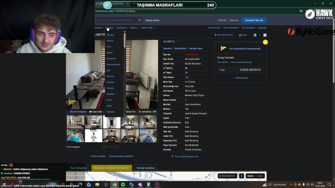Open Nasıl Giderim directions
335x188 pixels.
(x=227, y=176)
